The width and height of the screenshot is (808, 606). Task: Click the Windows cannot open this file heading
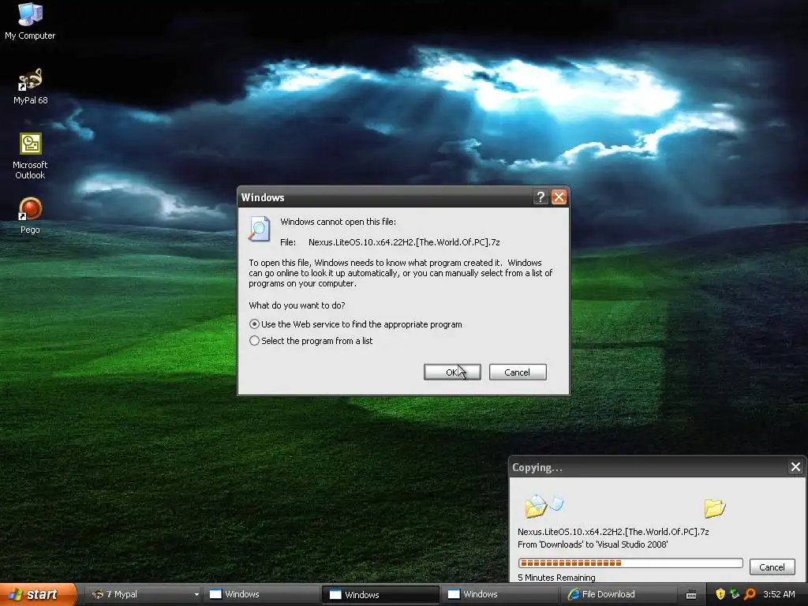(338, 222)
